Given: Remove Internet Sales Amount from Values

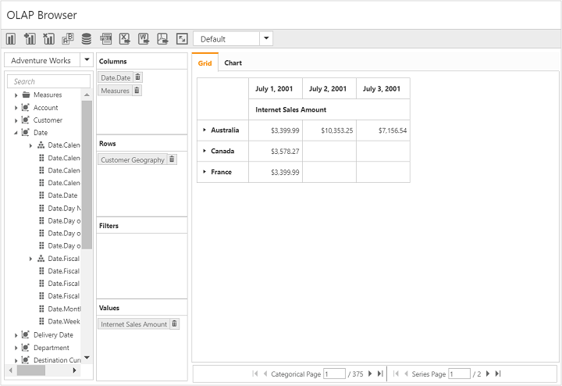Looking at the screenshot, I should point(174,323).
